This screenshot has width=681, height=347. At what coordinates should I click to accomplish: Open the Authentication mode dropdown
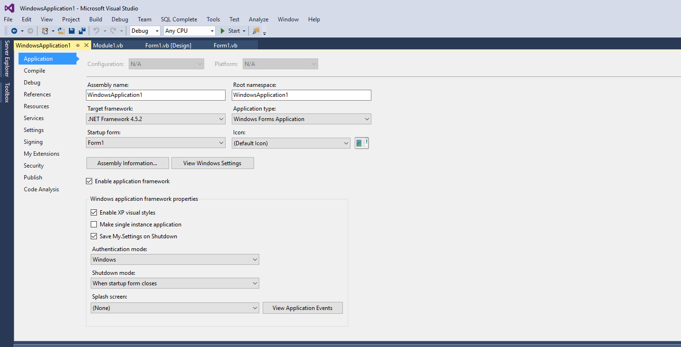click(x=175, y=260)
